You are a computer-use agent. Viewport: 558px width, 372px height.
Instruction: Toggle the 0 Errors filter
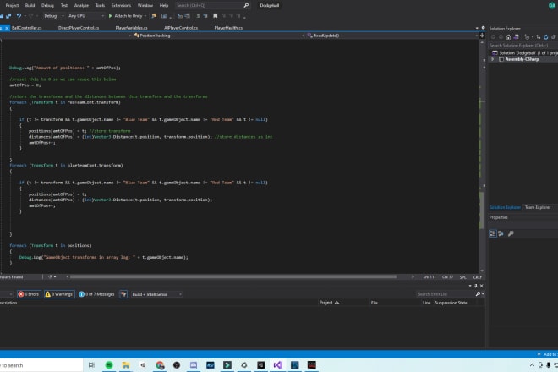tap(29, 294)
